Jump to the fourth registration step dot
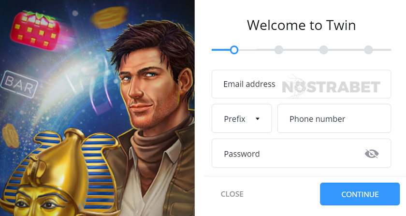406x216 pixels. [368, 50]
